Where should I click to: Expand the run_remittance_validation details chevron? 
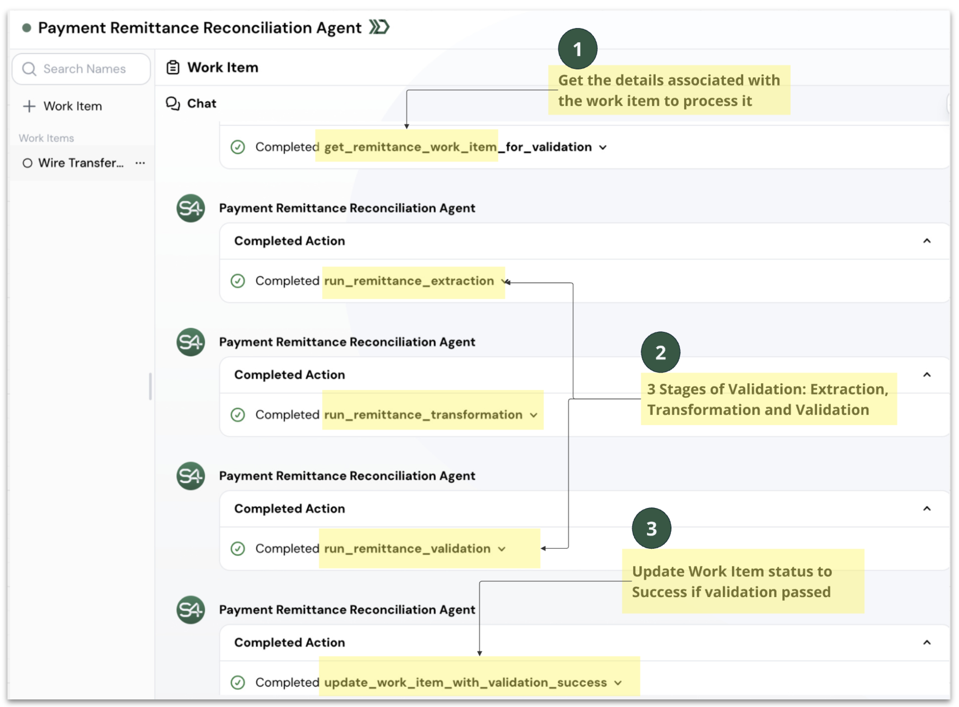[502, 550]
